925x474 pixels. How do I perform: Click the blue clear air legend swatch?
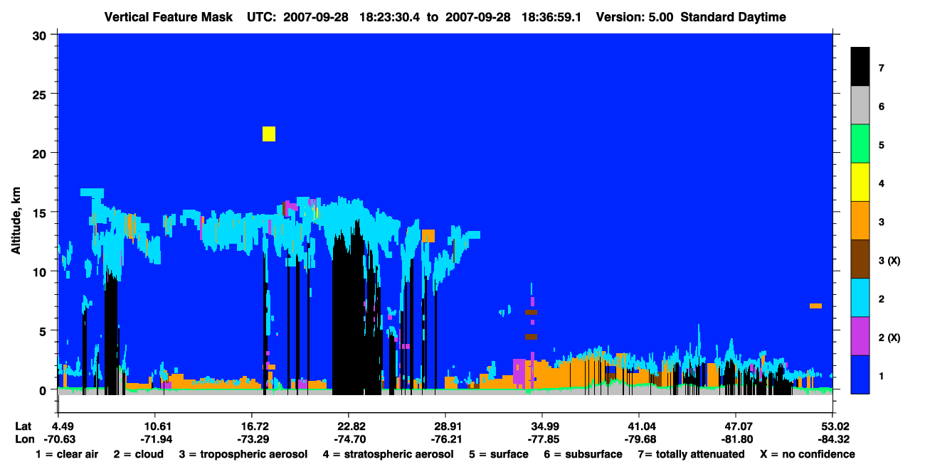[x=860, y=375]
